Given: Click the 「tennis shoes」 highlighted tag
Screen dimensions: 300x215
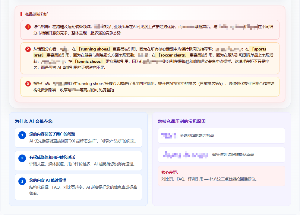Looking at the screenshot, I should (x=89, y=61).
